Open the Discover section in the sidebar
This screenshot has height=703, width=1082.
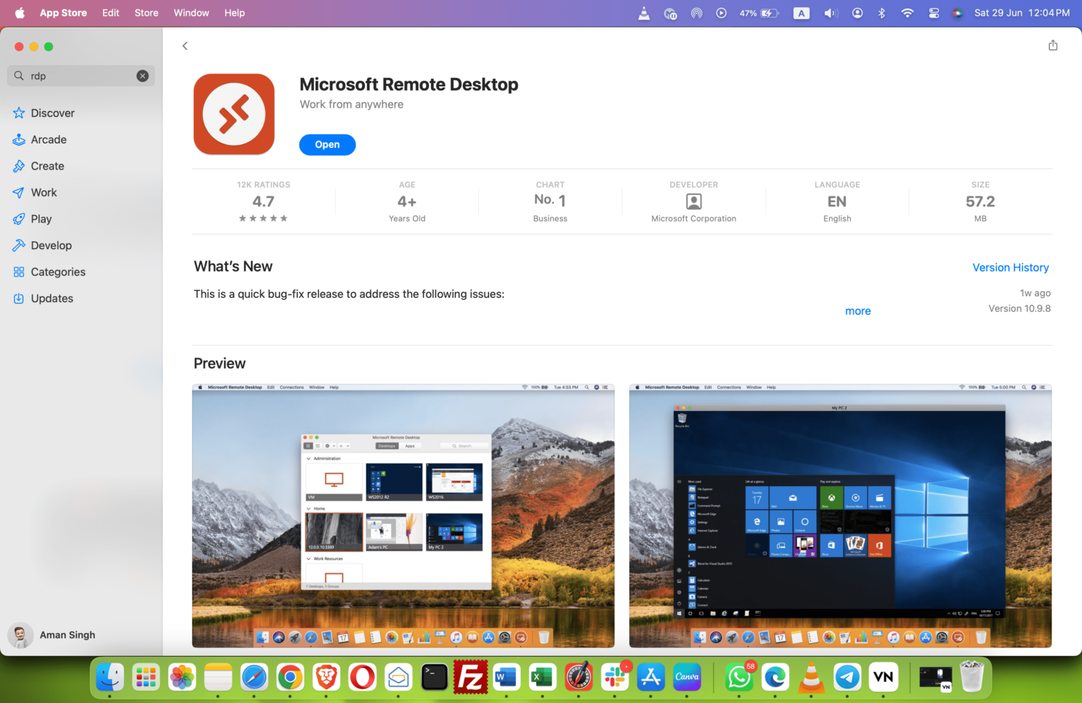(51, 113)
